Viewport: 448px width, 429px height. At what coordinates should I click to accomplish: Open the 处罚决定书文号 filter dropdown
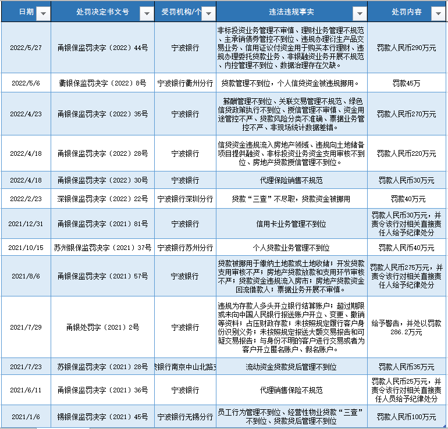point(147,14)
